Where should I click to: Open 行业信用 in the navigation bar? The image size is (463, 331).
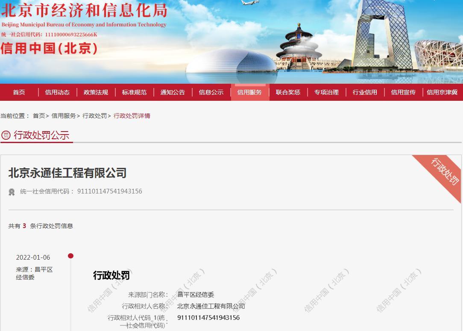coord(365,92)
